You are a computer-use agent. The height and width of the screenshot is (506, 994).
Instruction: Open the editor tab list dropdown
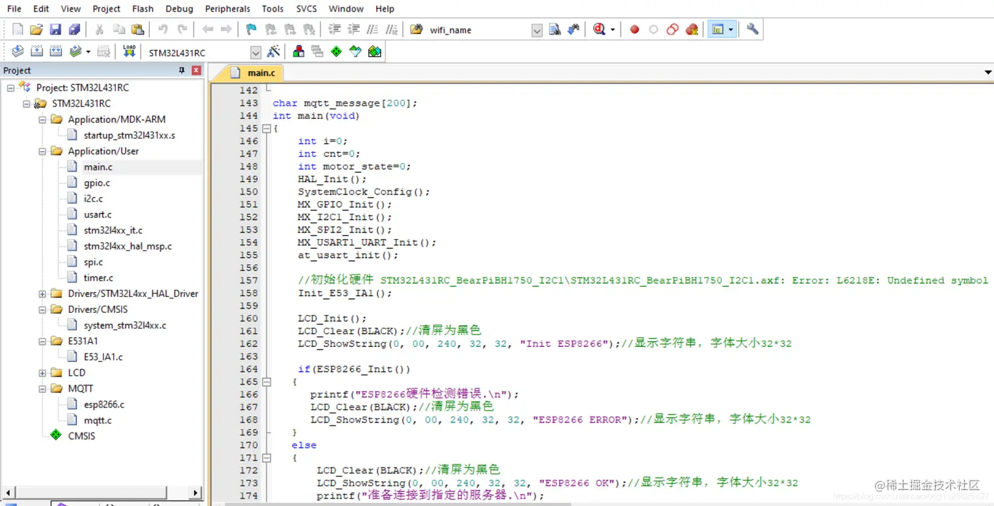click(987, 72)
